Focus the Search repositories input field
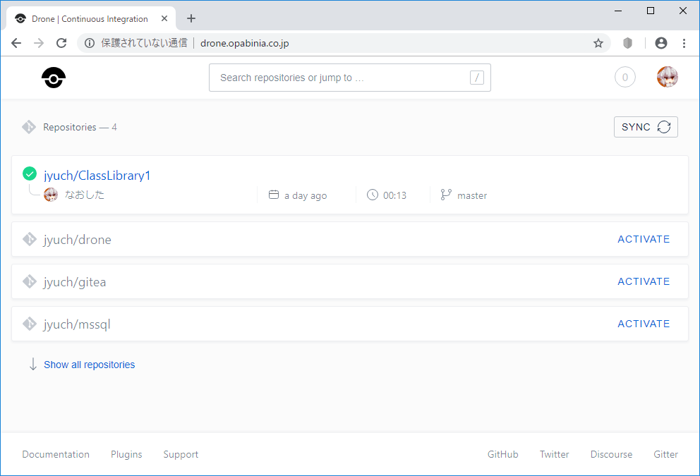Viewport: 700px width, 476px height. [x=349, y=78]
